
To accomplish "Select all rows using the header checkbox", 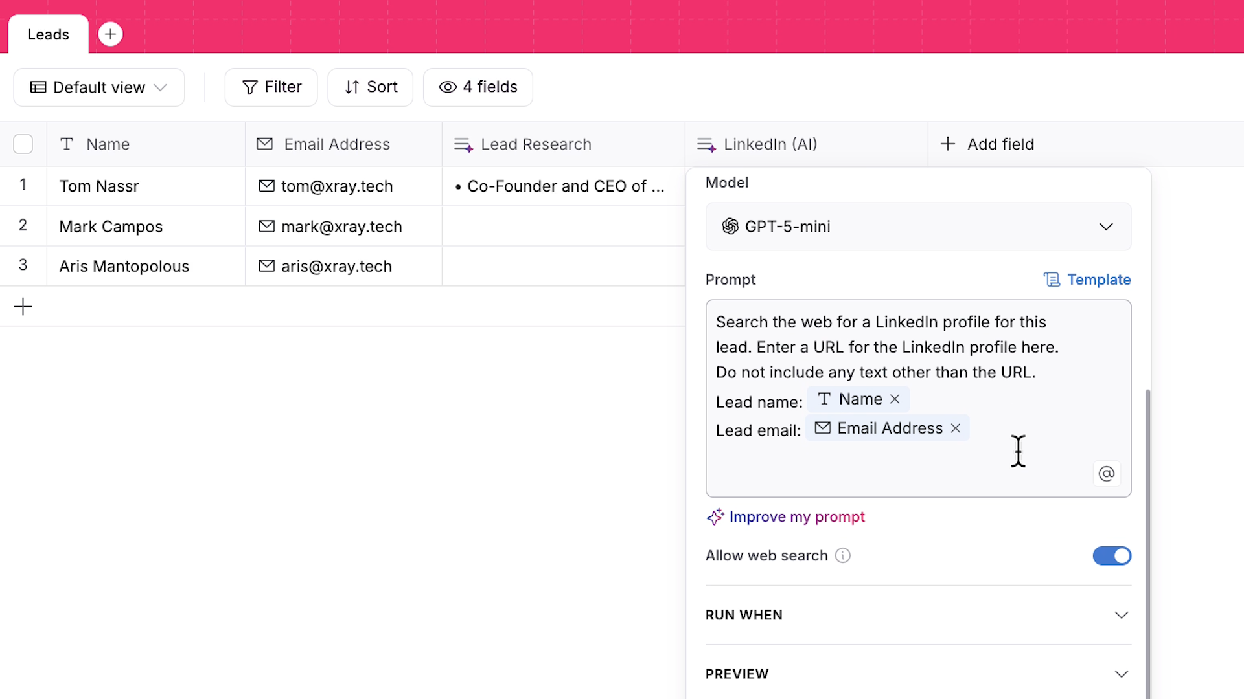I will pos(23,144).
